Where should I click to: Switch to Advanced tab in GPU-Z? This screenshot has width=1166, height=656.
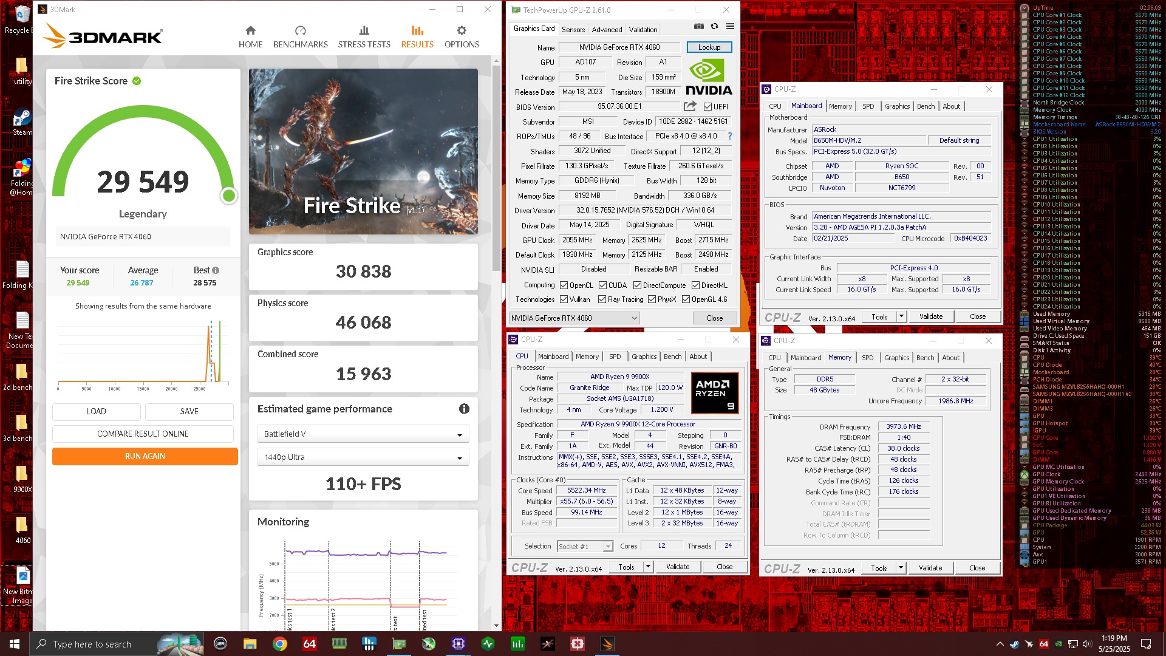607,29
